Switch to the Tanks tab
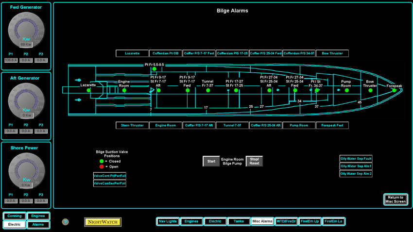 pyautogui.click(x=239, y=221)
